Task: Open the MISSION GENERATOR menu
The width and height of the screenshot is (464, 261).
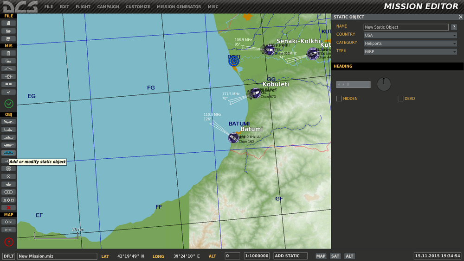Action: [x=179, y=7]
